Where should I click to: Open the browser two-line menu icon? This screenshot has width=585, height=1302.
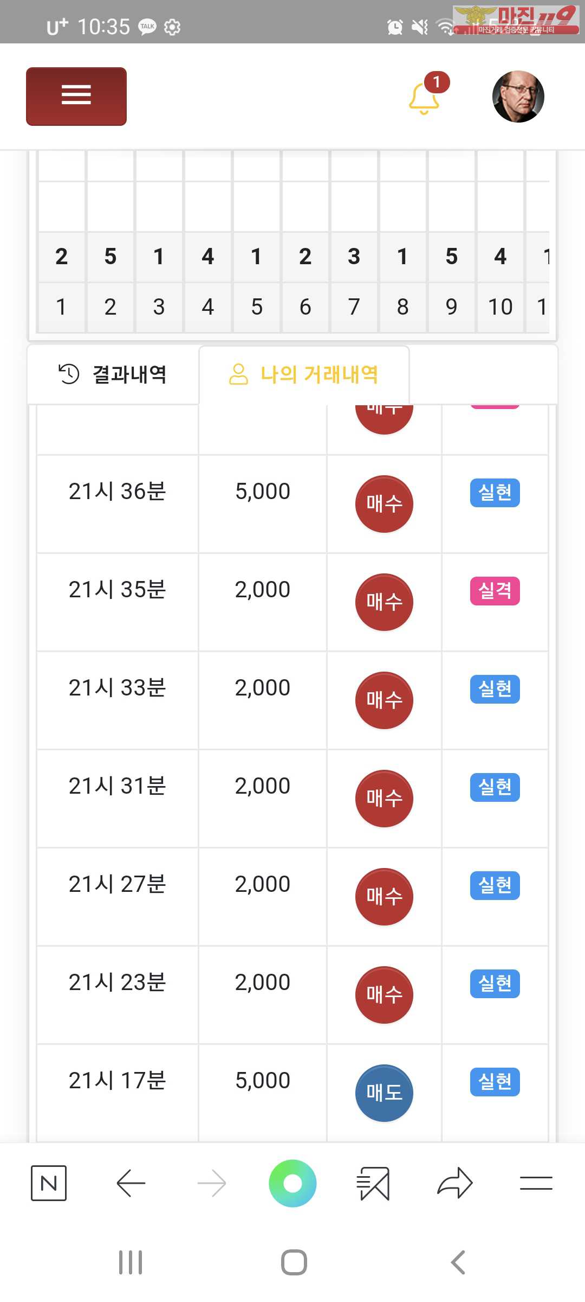[536, 1183]
